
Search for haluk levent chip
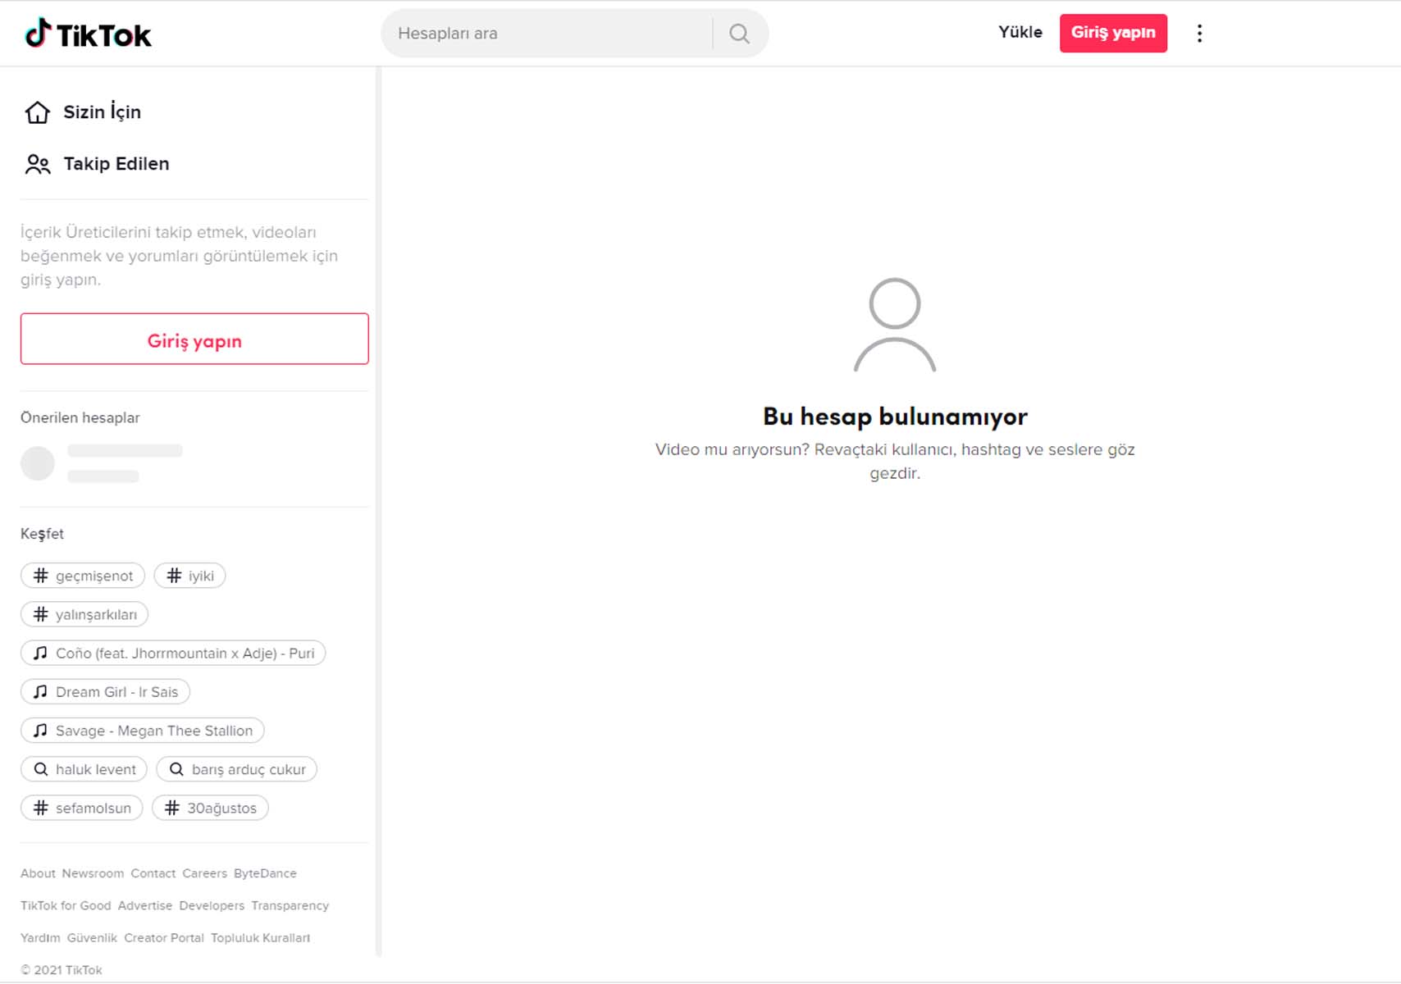tap(84, 769)
